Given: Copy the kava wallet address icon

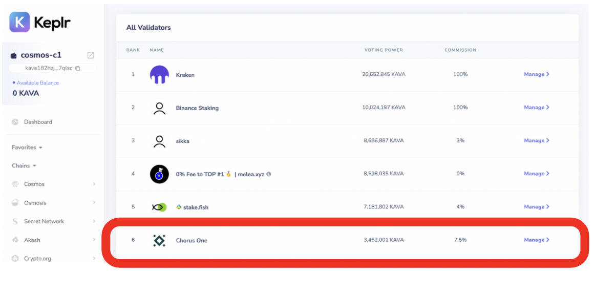Looking at the screenshot, I should click(78, 68).
